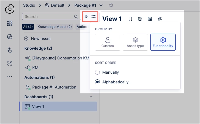Image resolution: width=200 pixels, height=124 pixels.
Task: Select the Manually sort order option
Action: pyautogui.click(x=107, y=72)
